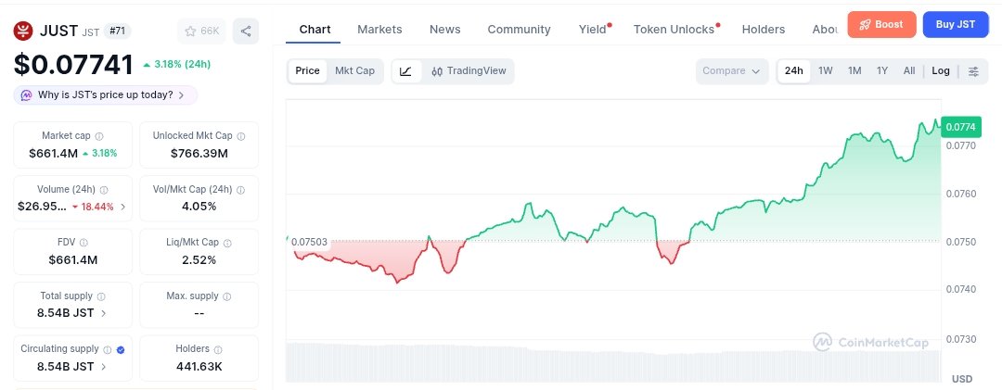
Task: Select the line chart icon
Action: tap(405, 70)
